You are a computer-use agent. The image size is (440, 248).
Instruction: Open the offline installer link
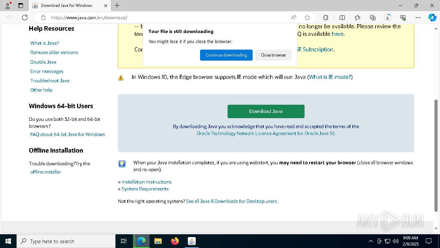pyautogui.click(x=45, y=172)
